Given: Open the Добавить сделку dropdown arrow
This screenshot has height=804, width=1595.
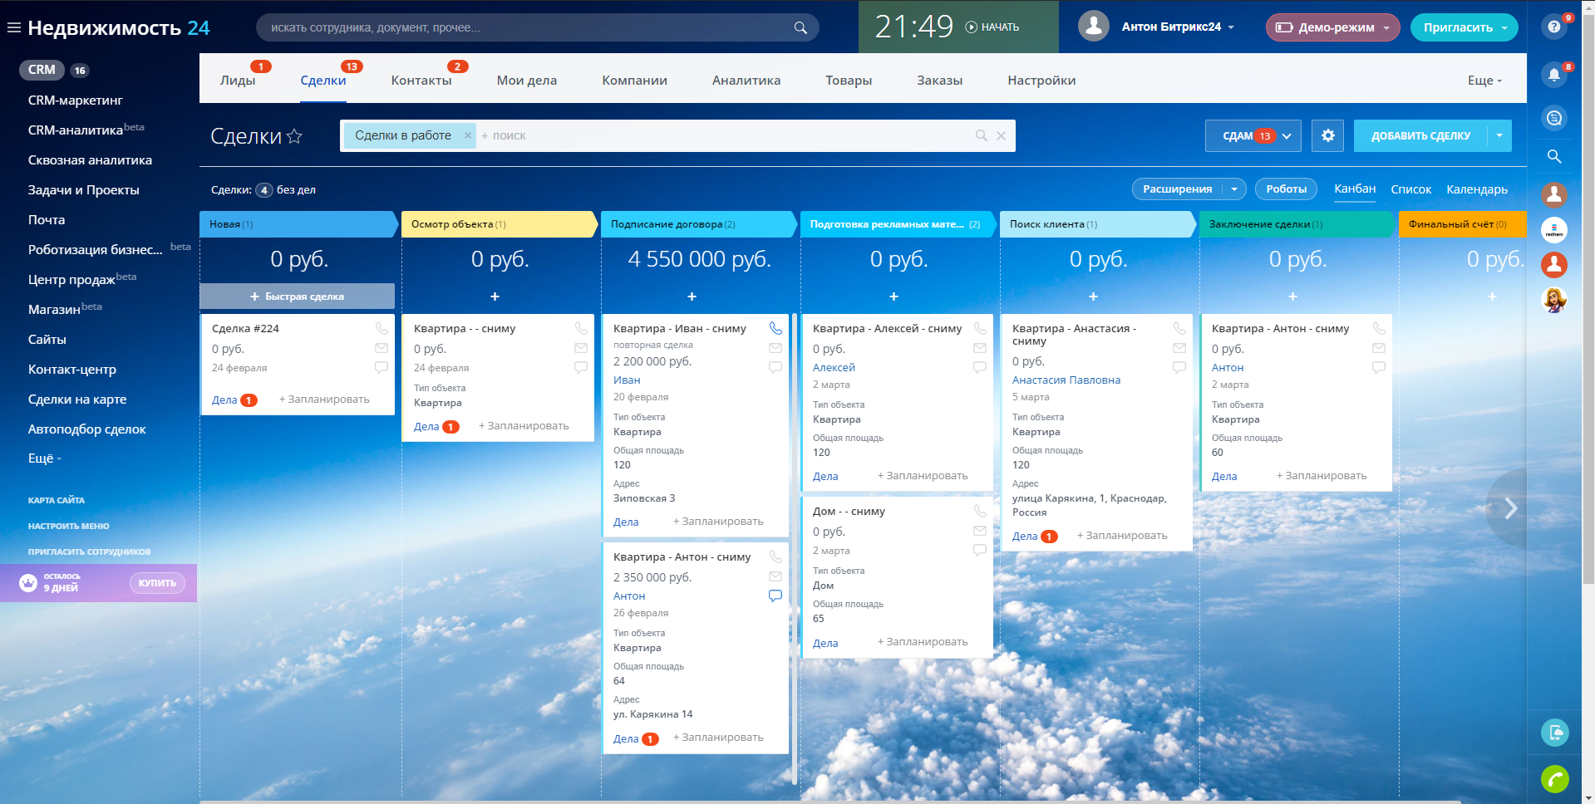Looking at the screenshot, I should 1499,135.
